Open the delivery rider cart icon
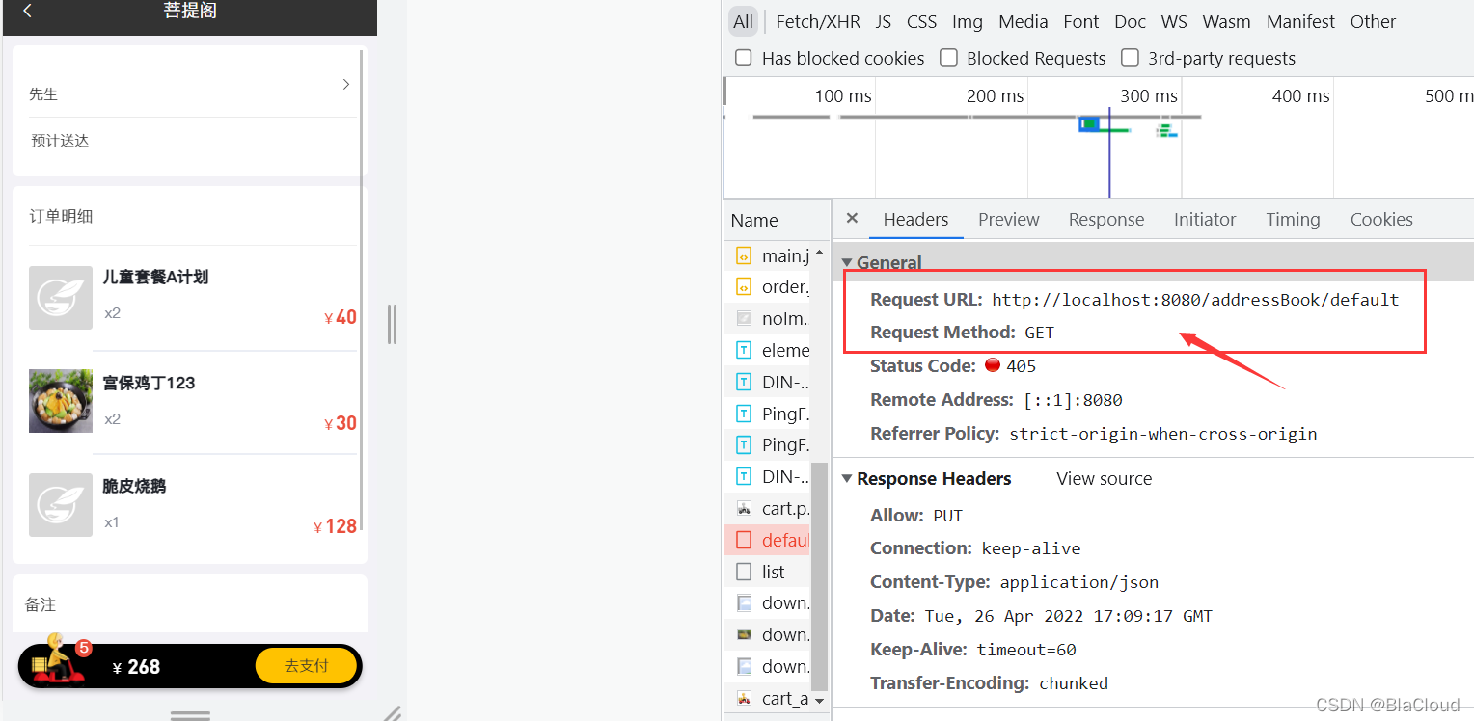The width and height of the screenshot is (1474, 721). 58,660
